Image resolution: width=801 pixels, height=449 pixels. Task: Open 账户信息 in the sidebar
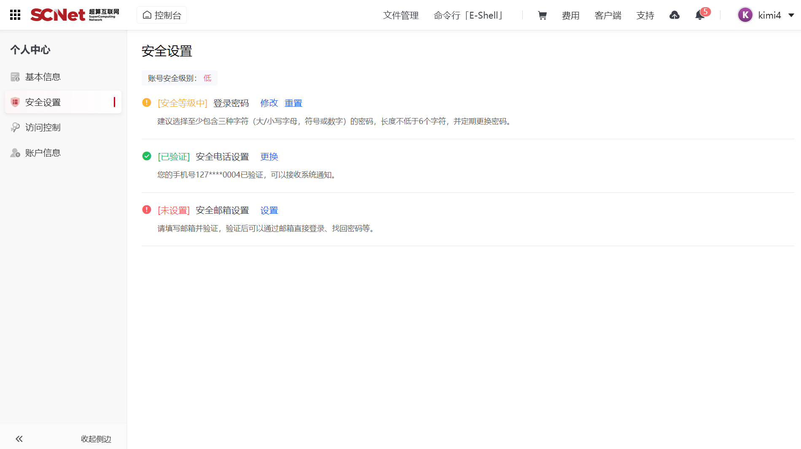tap(43, 153)
